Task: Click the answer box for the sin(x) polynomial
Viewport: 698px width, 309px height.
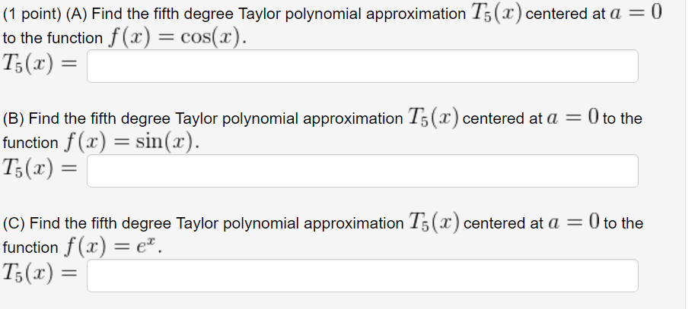Action: 362,171
